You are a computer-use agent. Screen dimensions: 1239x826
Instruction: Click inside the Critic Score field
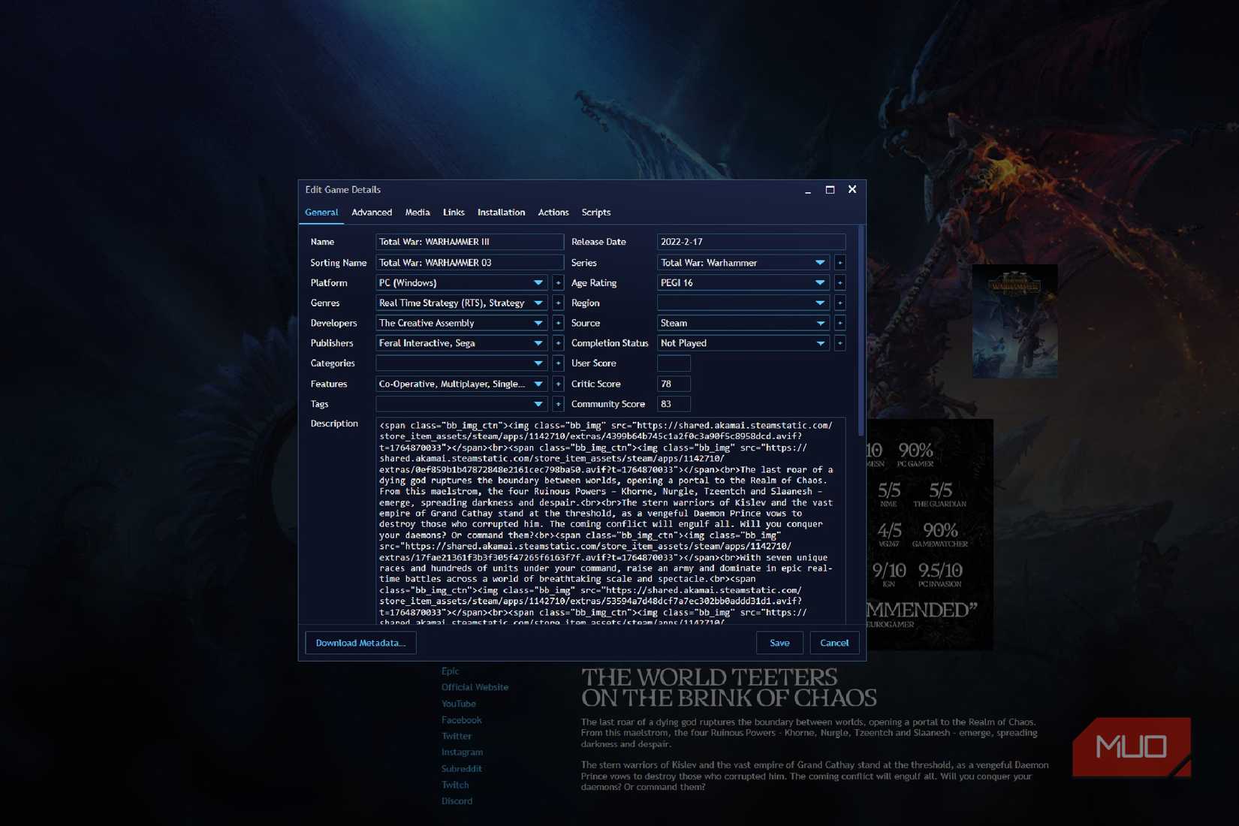pyautogui.click(x=673, y=383)
